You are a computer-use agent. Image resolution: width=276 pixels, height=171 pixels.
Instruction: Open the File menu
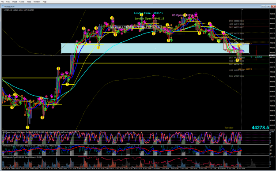(2, 2)
